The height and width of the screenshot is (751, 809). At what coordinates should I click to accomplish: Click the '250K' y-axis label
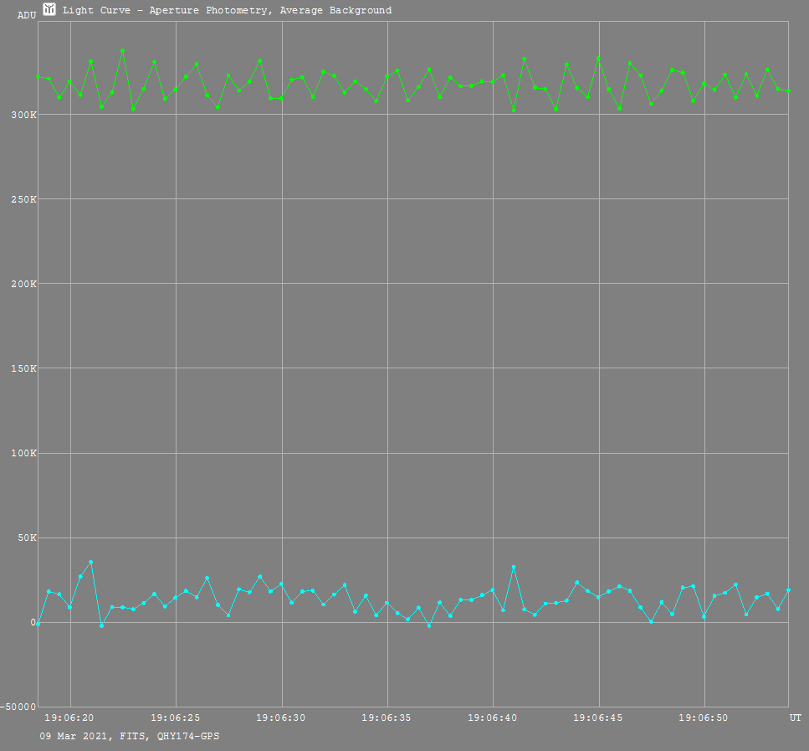tap(23, 199)
